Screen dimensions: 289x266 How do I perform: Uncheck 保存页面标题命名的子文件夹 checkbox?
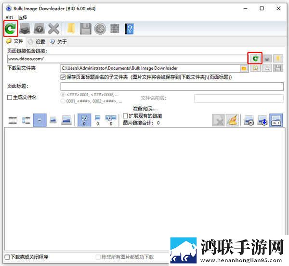tap(63, 77)
